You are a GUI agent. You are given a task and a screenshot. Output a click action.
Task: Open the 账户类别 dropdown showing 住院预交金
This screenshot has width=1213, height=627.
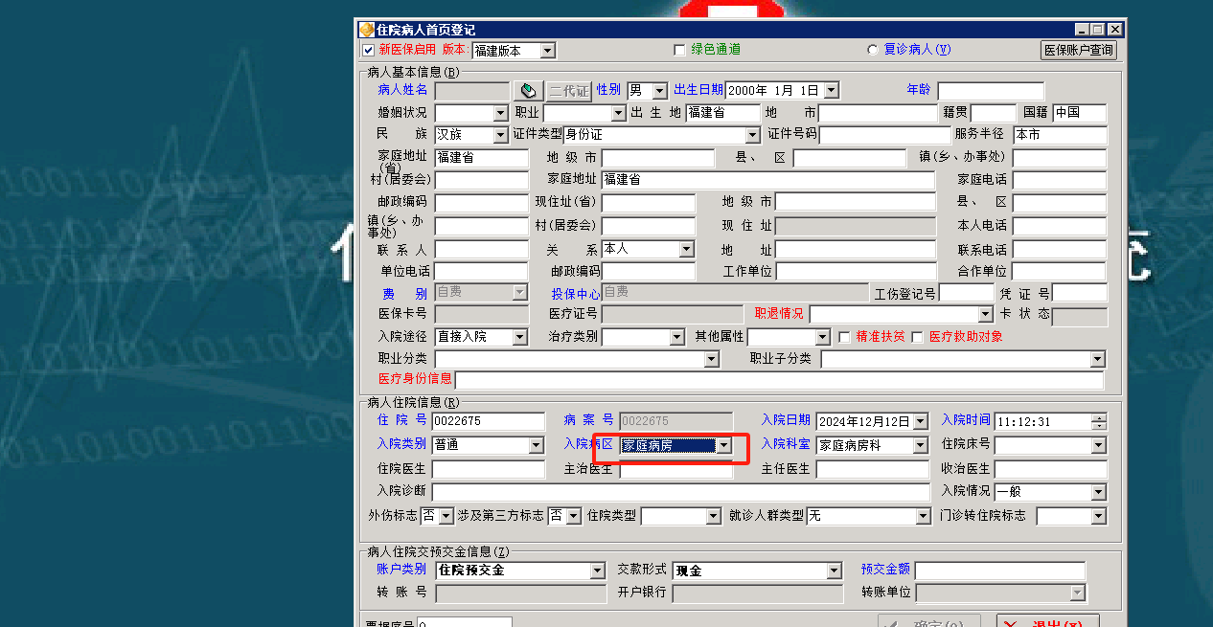tap(597, 571)
